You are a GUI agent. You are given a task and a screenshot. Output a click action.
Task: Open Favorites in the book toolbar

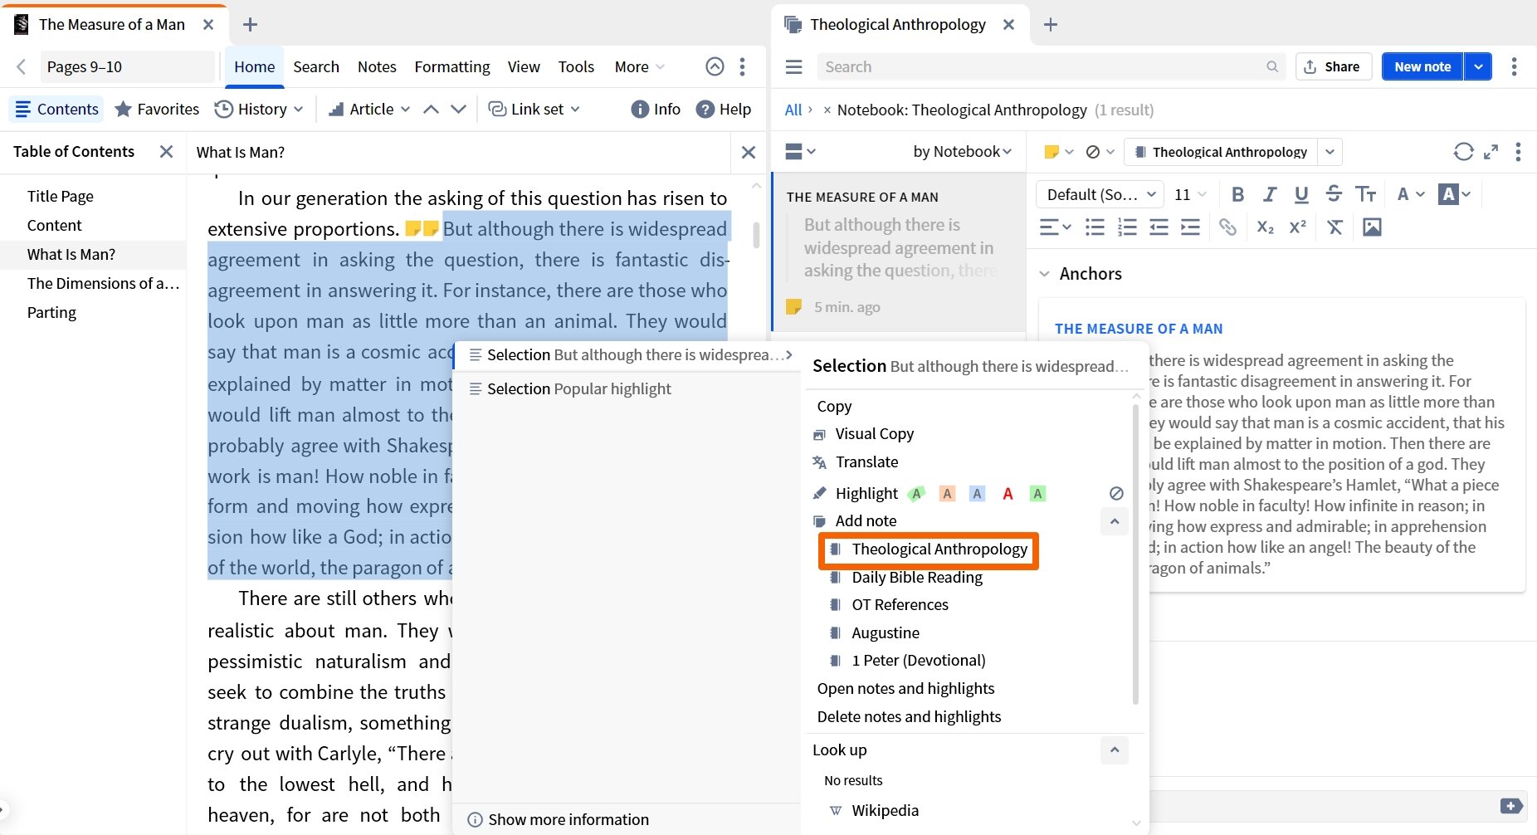point(157,110)
